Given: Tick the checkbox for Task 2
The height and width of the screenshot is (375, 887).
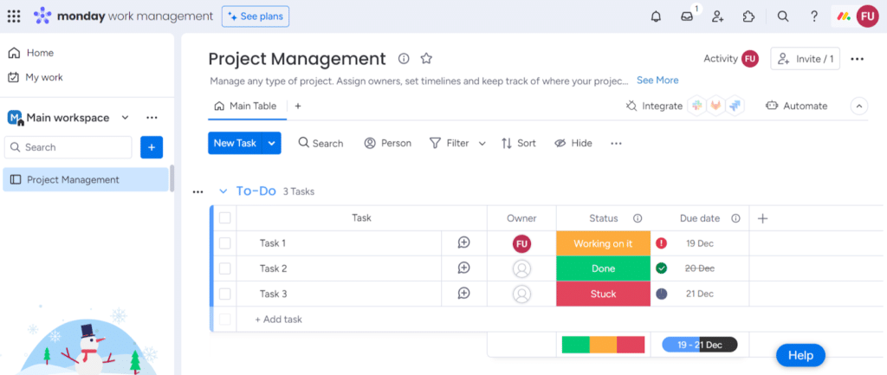Looking at the screenshot, I should 225,268.
